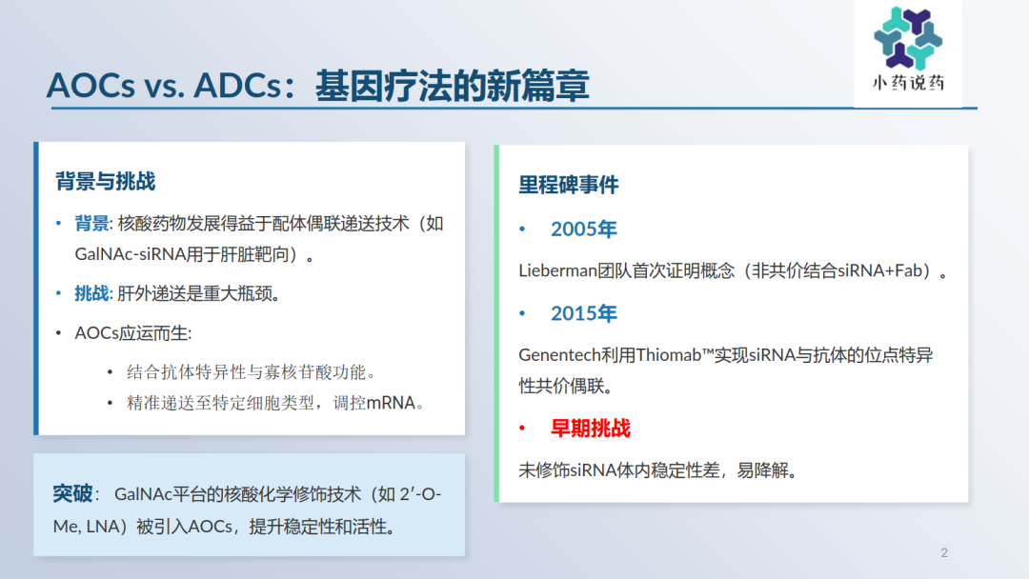Image resolution: width=1029 pixels, height=579 pixels.
Task: Click the slide page number '2'
Action: click(943, 552)
